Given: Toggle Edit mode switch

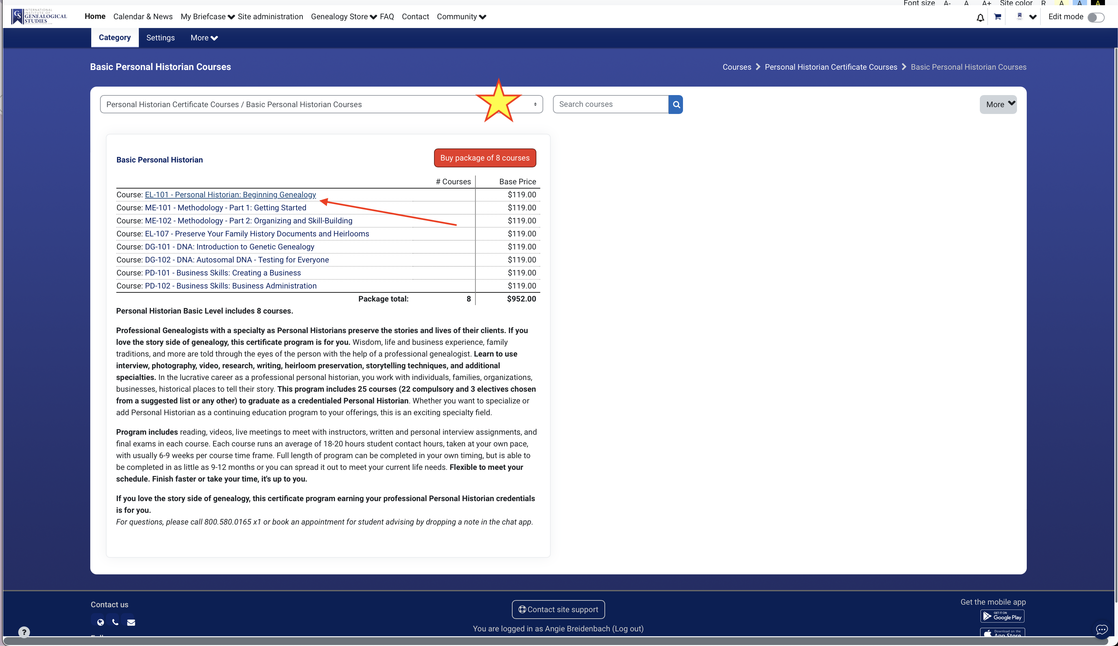Looking at the screenshot, I should pos(1096,17).
